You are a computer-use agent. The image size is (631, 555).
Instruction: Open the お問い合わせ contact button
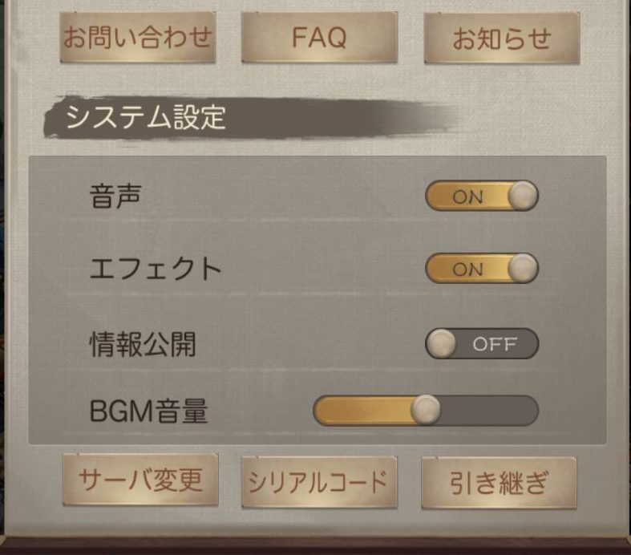pos(138,38)
